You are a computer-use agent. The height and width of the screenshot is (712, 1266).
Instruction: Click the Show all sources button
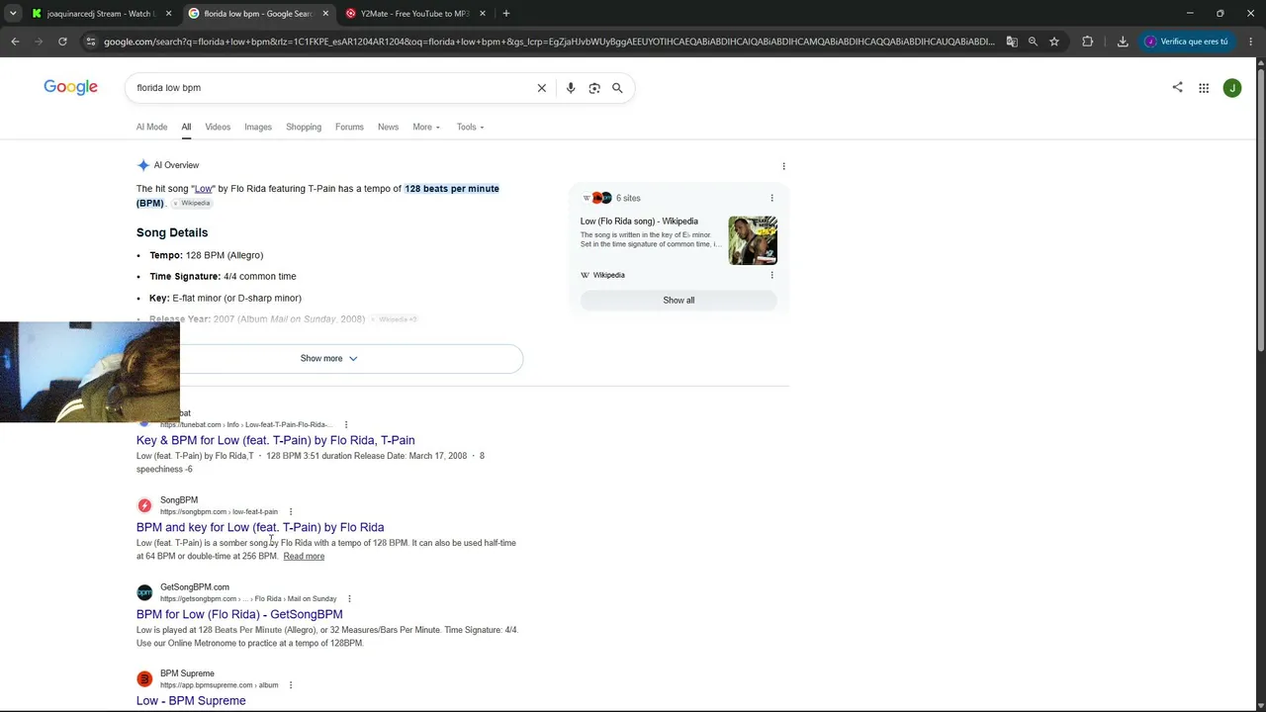pyautogui.click(x=678, y=300)
